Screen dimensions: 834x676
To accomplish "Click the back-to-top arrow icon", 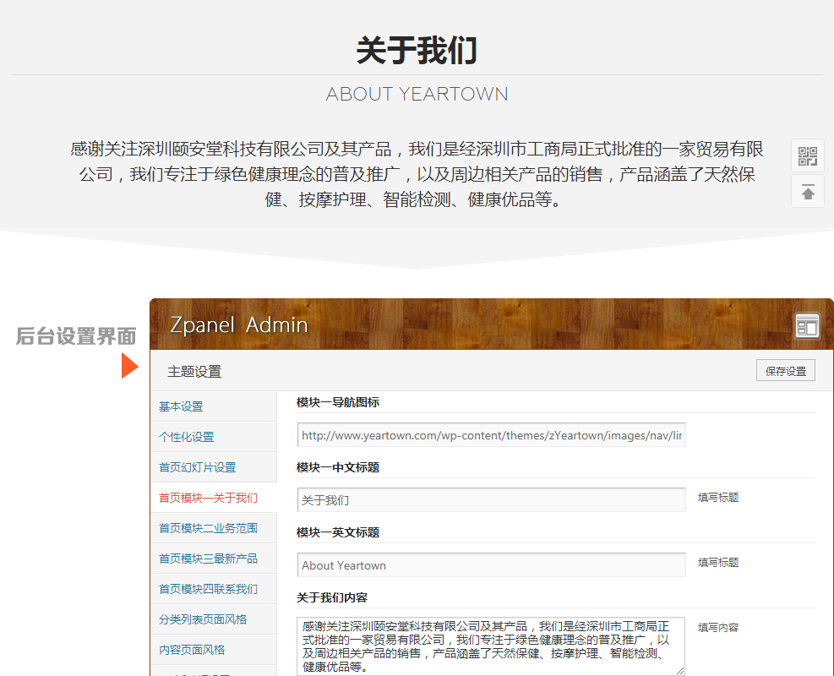I will pyautogui.click(x=808, y=192).
